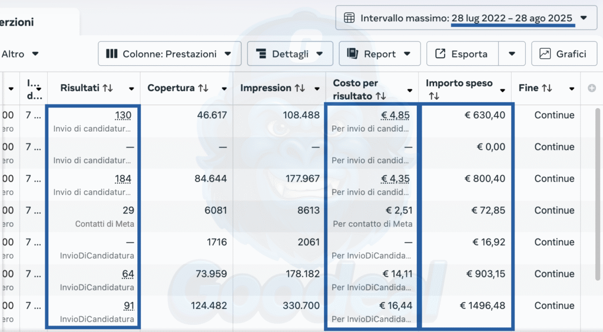This screenshot has width=603, height=332.
Task: Select the € 1496,48 amount spent cell
Action: [x=482, y=306]
